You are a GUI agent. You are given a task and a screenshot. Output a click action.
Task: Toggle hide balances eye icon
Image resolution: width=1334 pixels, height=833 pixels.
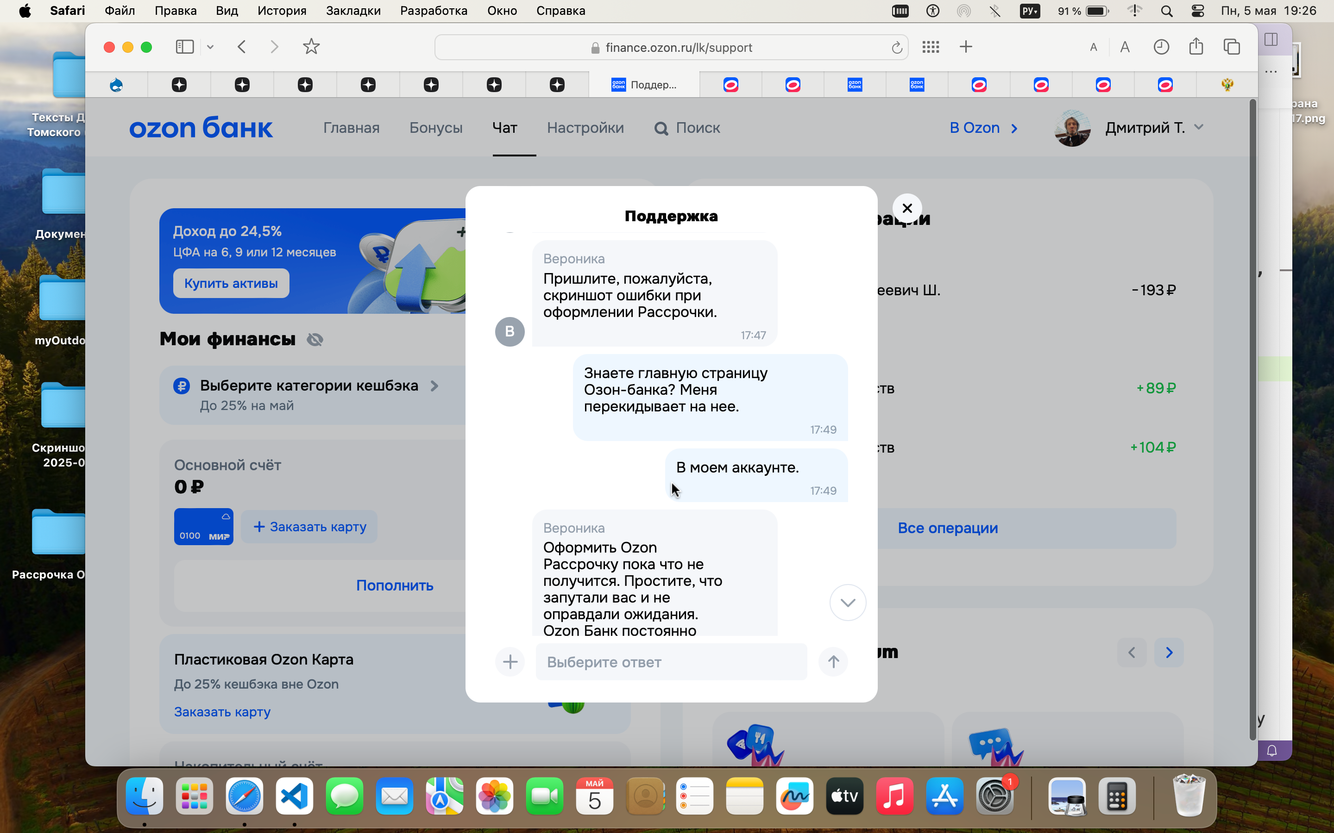click(x=315, y=339)
